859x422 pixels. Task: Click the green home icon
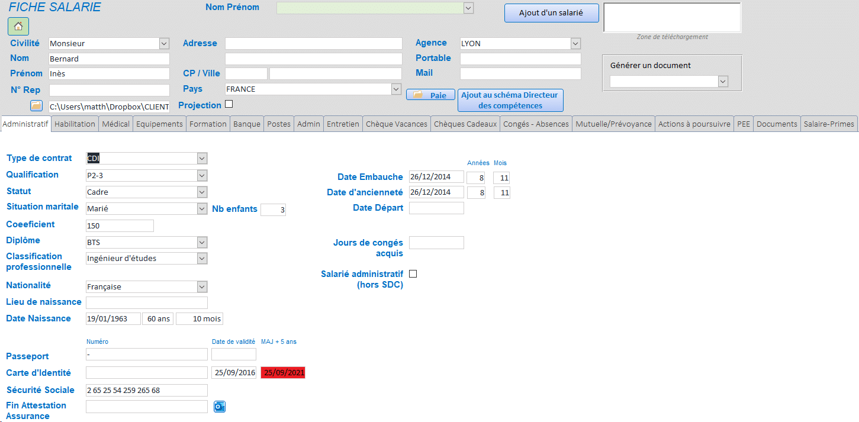tap(18, 26)
